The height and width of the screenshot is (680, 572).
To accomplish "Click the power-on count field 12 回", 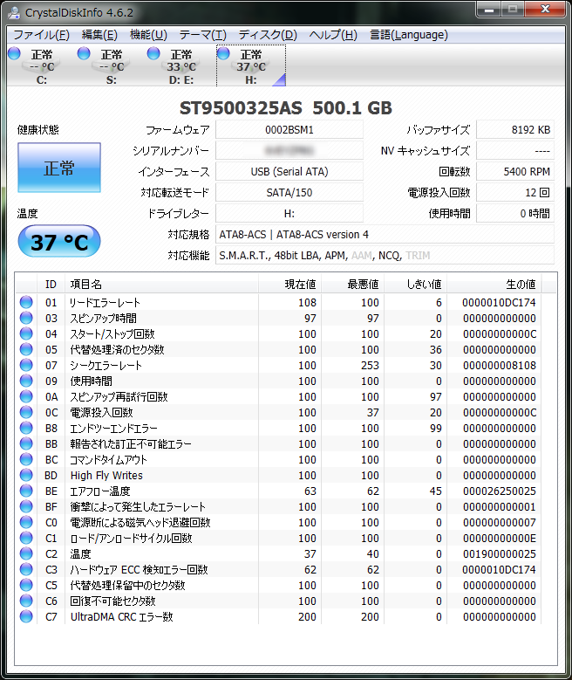I will click(514, 192).
